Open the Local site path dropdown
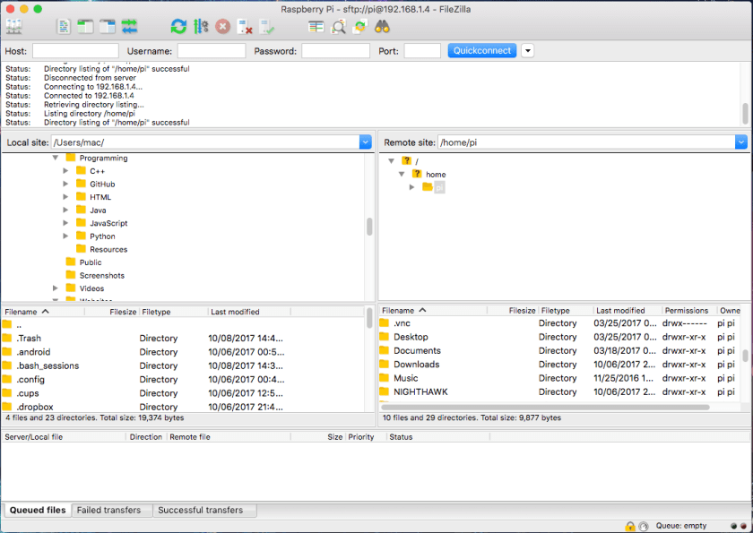753x533 pixels. tap(366, 142)
